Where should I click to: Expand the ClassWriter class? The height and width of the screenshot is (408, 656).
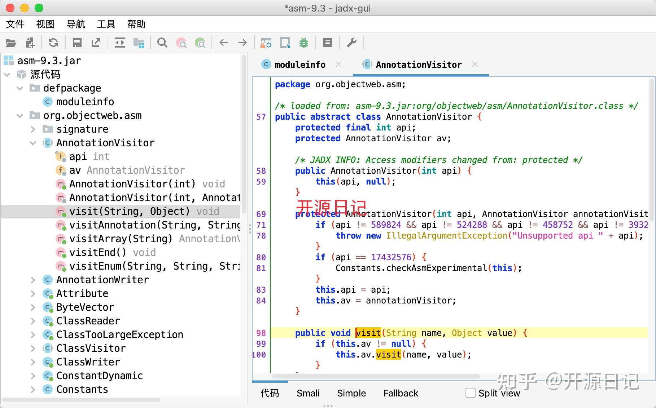tap(33, 362)
